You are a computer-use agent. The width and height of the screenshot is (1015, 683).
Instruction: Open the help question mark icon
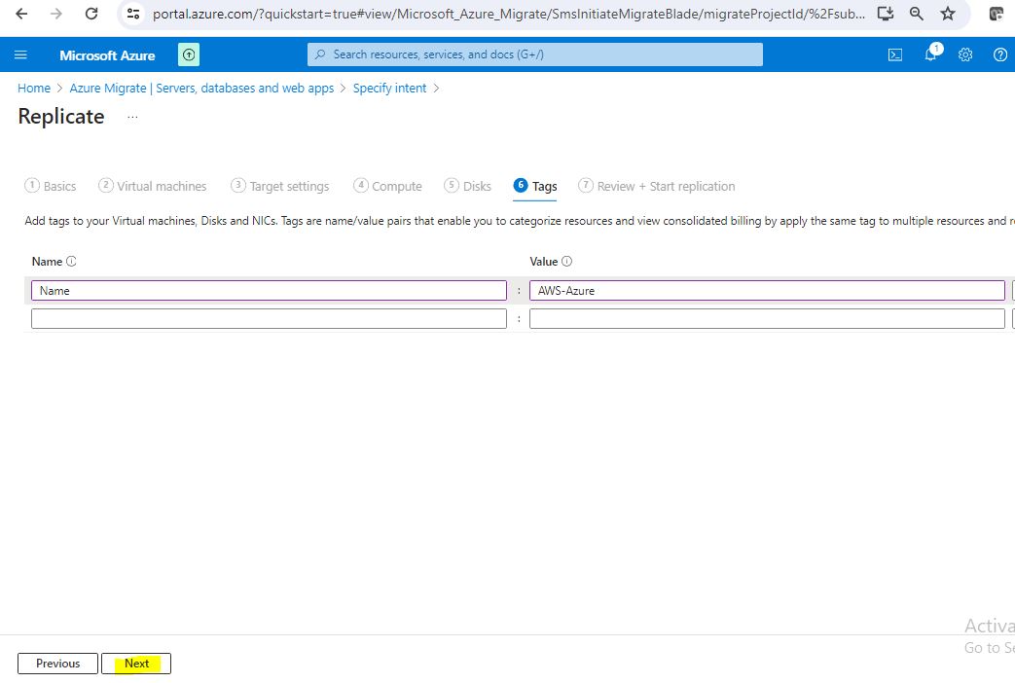[x=999, y=54]
